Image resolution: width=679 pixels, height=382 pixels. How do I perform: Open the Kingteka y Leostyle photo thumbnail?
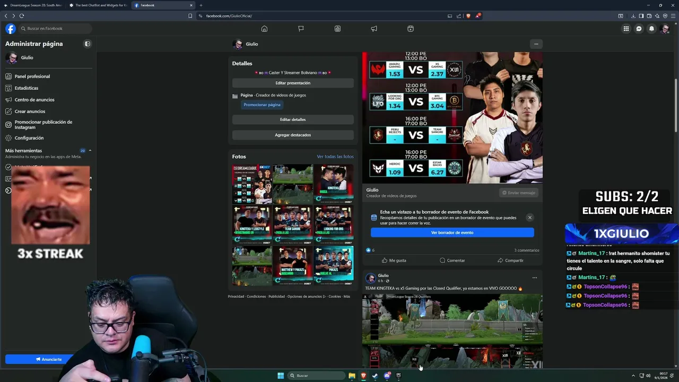(252, 225)
